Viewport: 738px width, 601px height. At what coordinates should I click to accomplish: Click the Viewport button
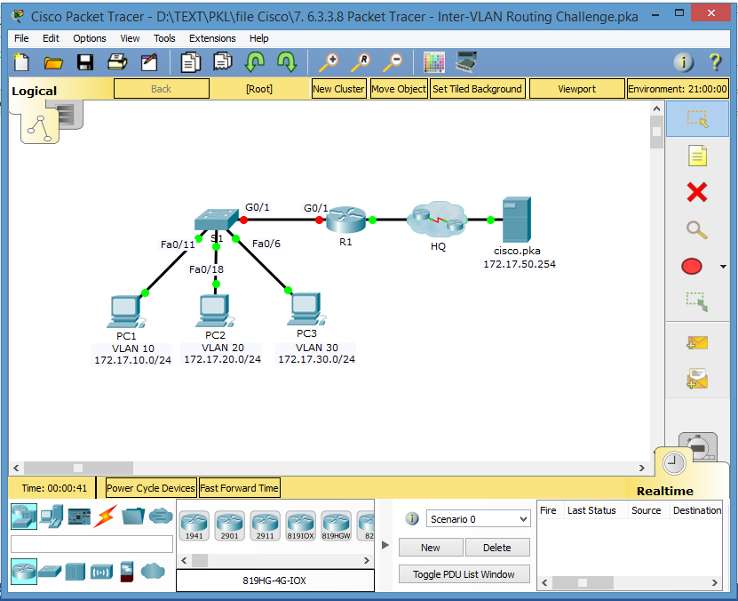(x=576, y=89)
